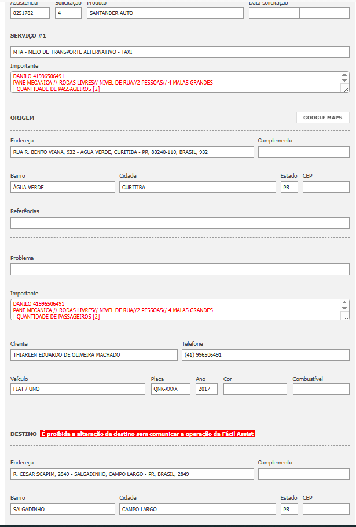The height and width of the screenshot is (527, 356).
Task: Click the destination Cidade field CAMPO LARGO
Action: pos(197,509)
